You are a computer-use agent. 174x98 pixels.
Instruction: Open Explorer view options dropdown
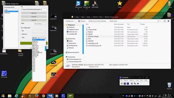(161, 21)
